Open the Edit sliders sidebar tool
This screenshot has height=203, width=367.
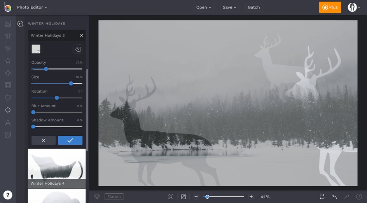(8, 36)
